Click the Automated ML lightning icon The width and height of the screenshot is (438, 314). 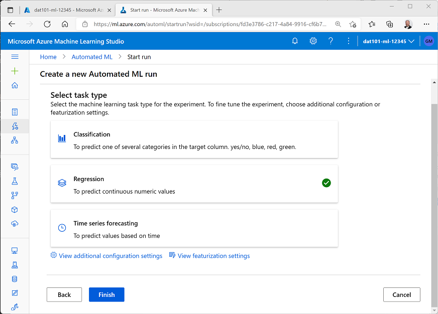[15, 126]
